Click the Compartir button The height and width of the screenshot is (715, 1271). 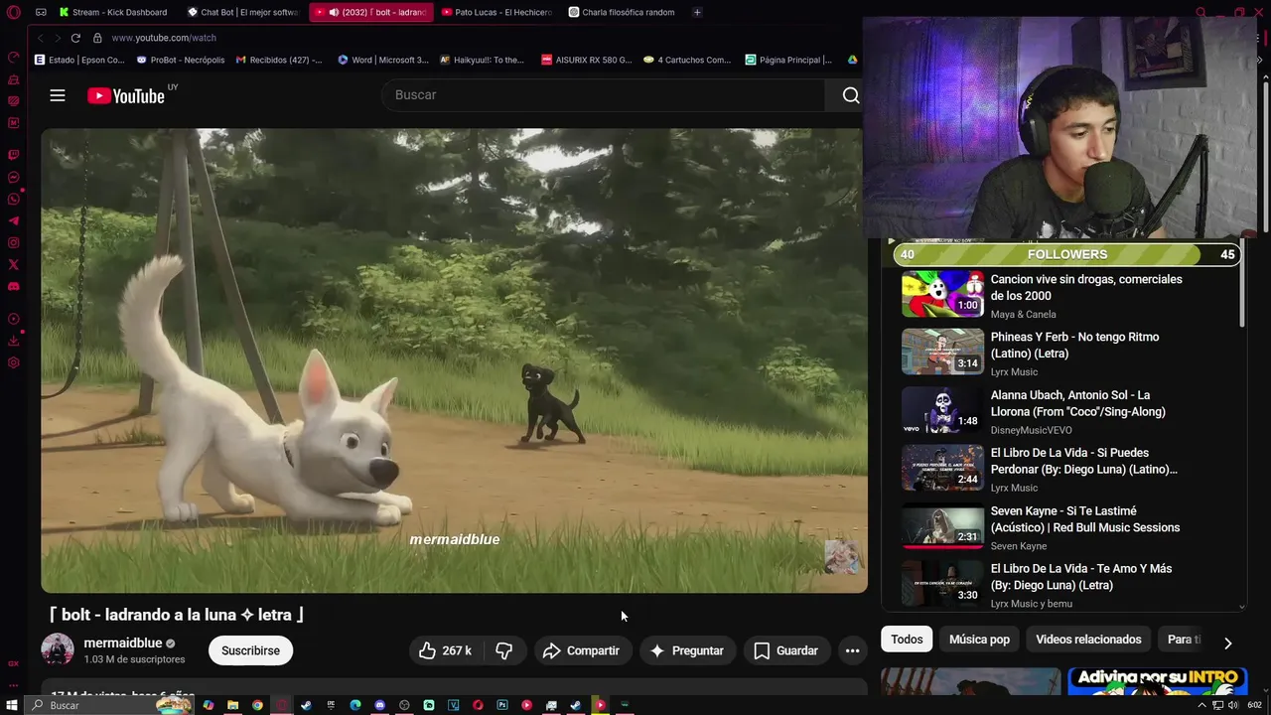tap(582, 650)
